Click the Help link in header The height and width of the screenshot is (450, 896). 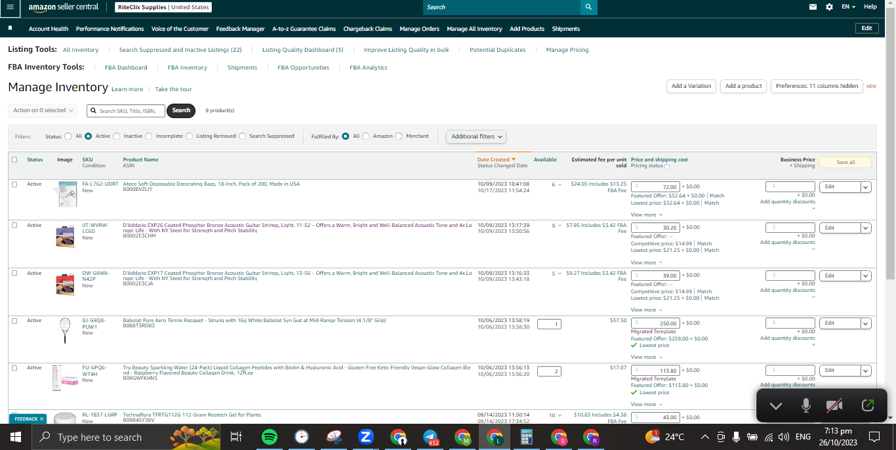[x=870, y=7]
